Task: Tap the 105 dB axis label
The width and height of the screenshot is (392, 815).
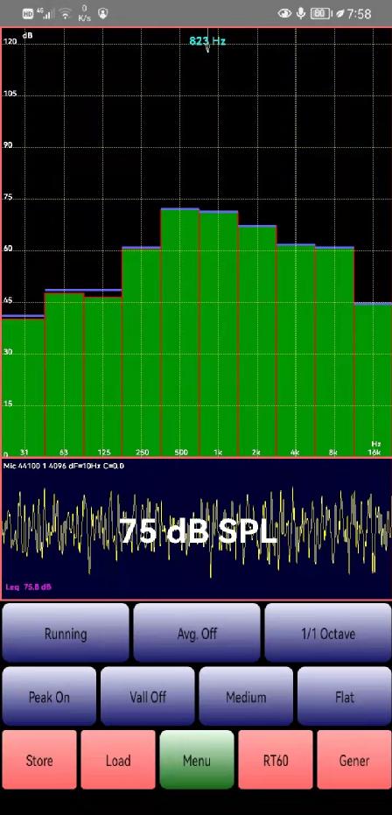Action: click(10, 94)
